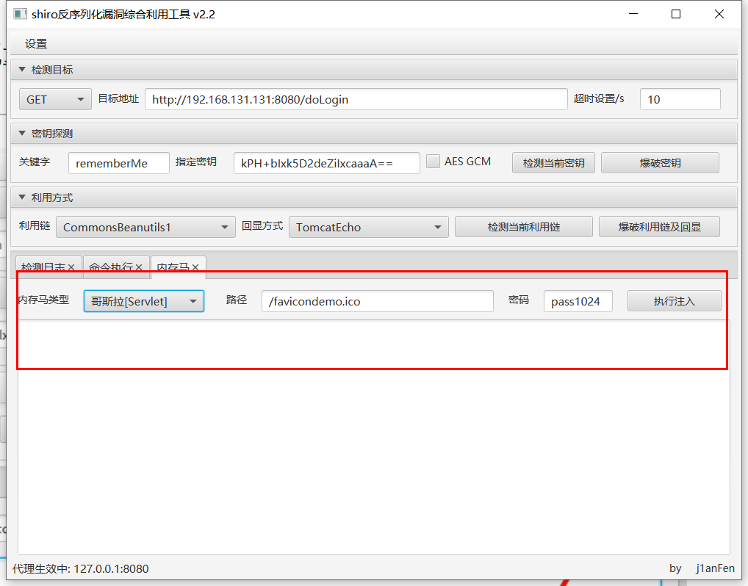Close the 命令执行 tab

click(139, 267)
